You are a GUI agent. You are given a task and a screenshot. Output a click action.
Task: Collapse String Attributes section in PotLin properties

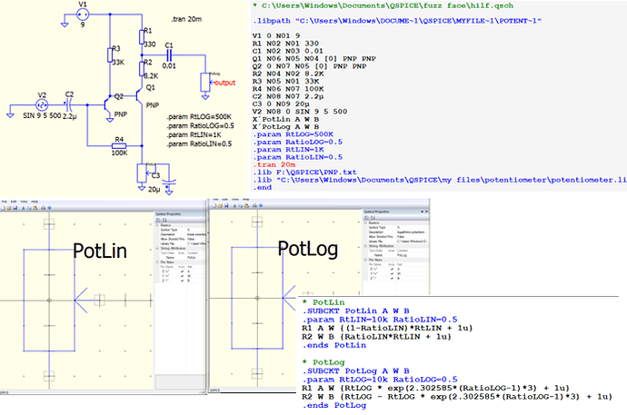pos(157,249)
